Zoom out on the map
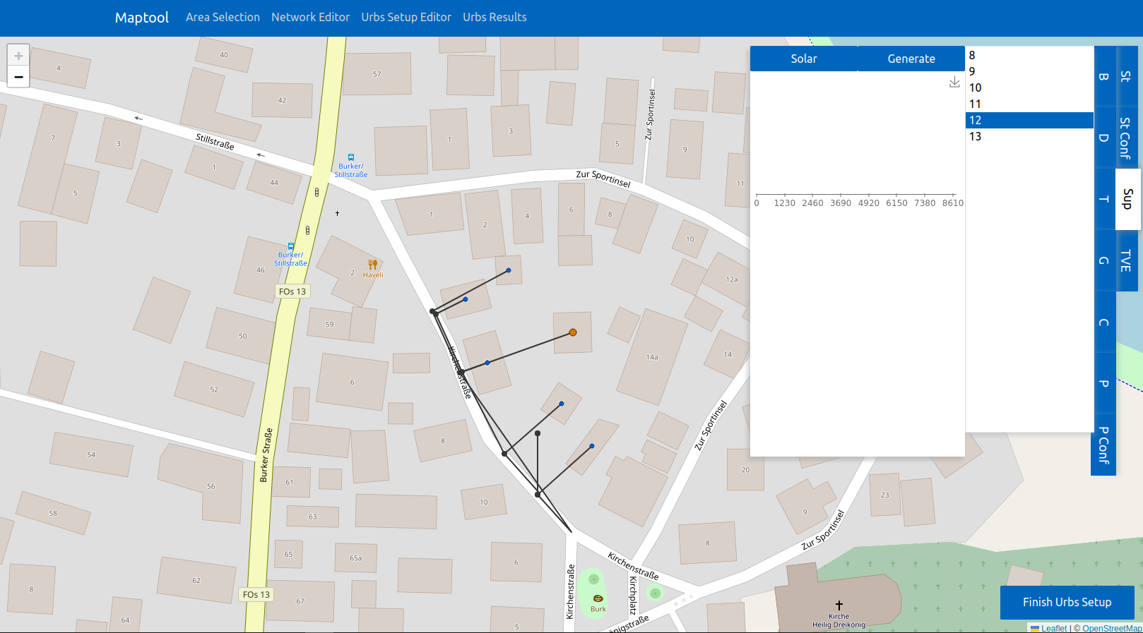 point(18,77)
